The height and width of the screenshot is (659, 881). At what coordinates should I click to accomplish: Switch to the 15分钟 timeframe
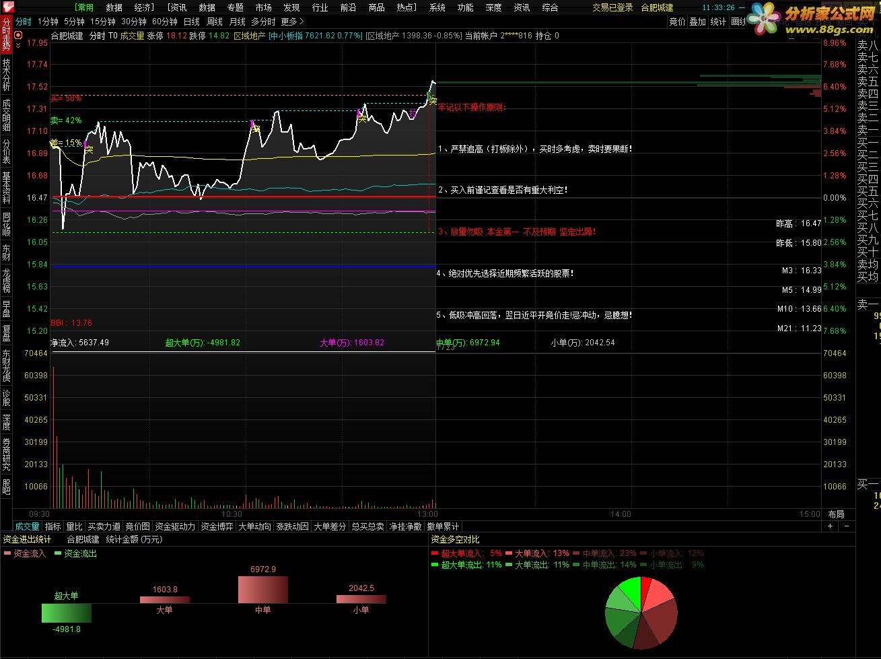(x=103, y=22)
